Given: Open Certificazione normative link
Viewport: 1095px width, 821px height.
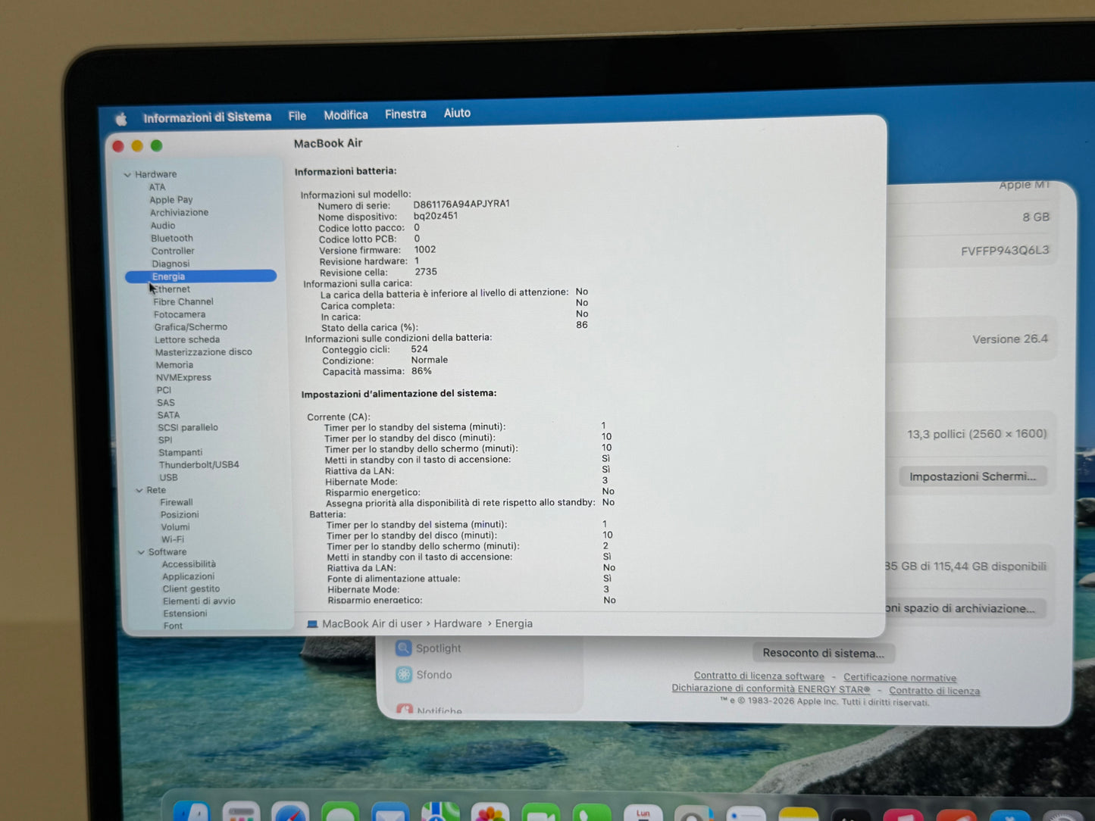Looking at the screenshot, I should pyautogui.click(x=899, y=678).
